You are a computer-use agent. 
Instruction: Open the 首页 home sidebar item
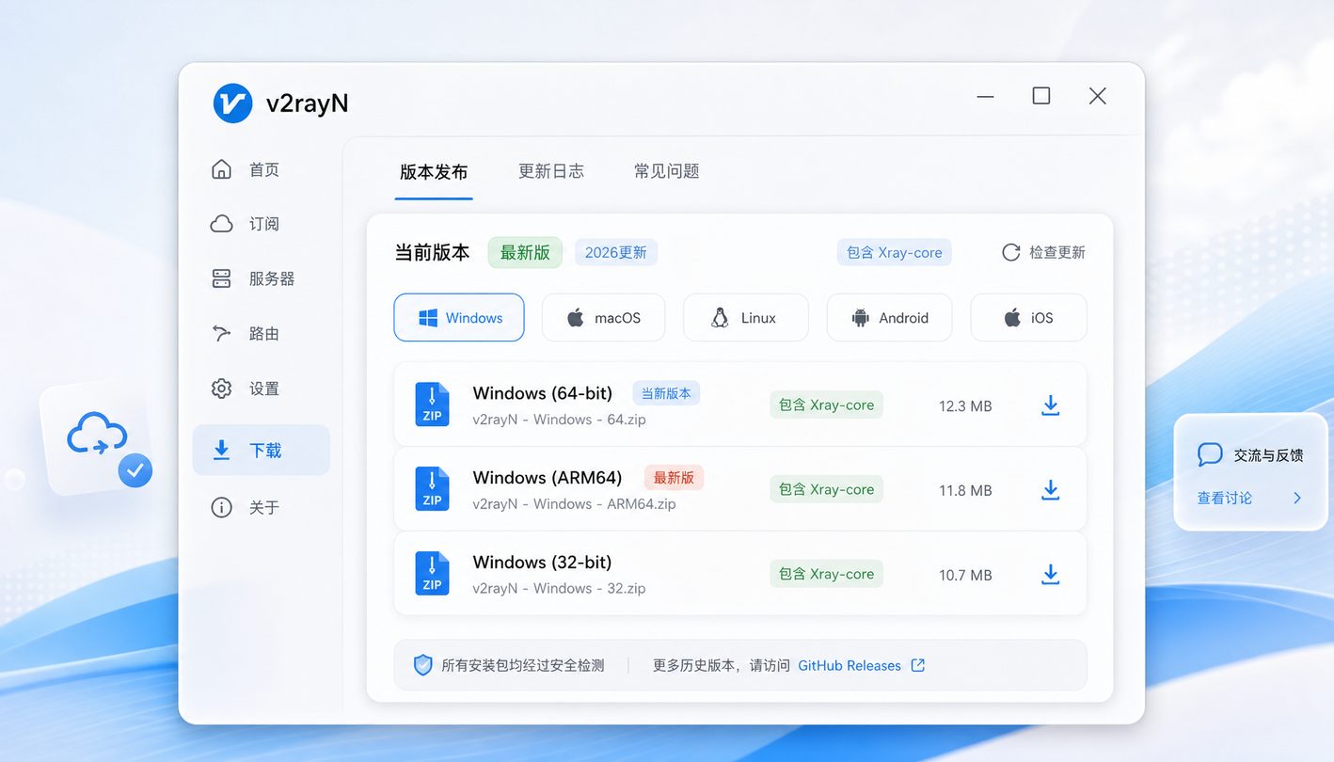point(245,169)
